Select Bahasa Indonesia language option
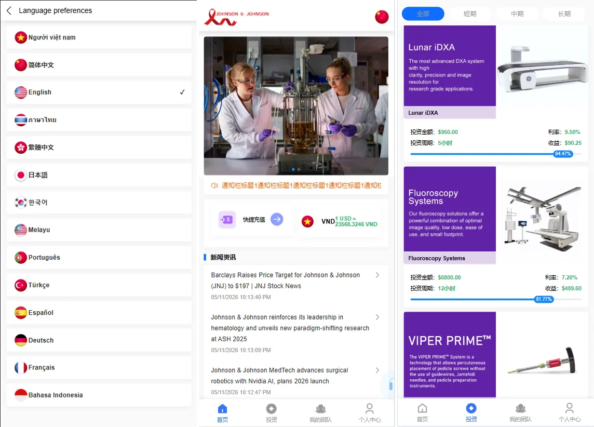 (99, 395)
